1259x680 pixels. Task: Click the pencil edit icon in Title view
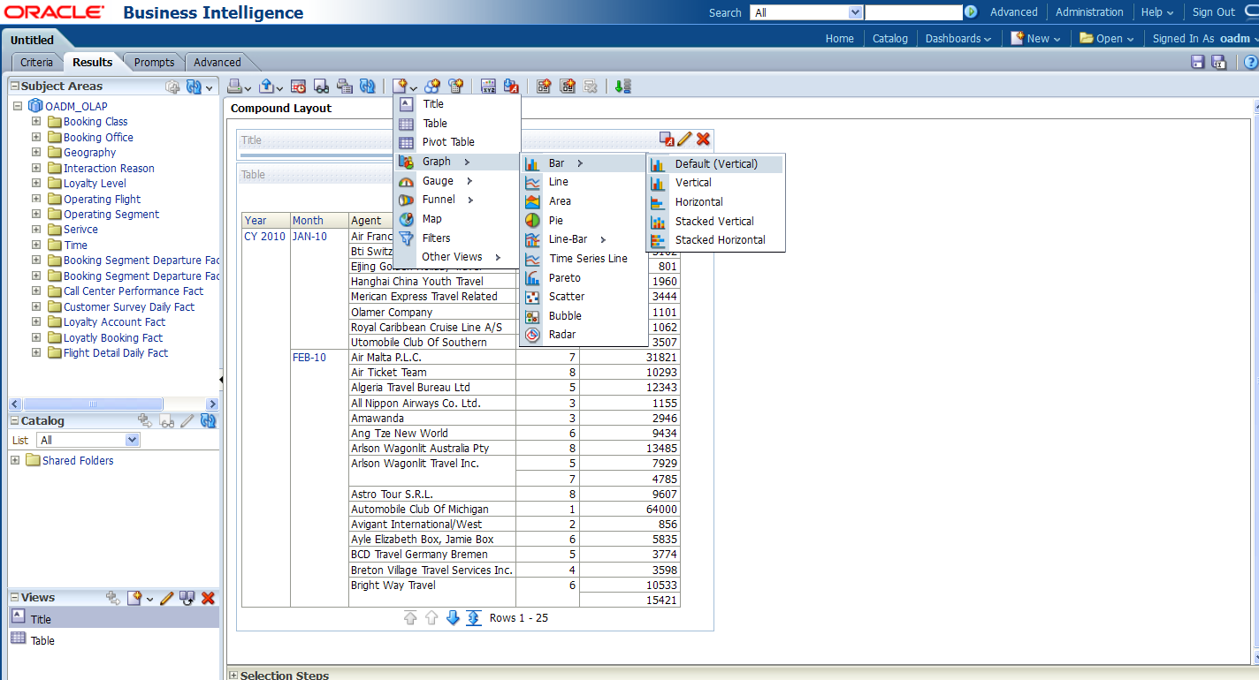click(x=685, y=139)
